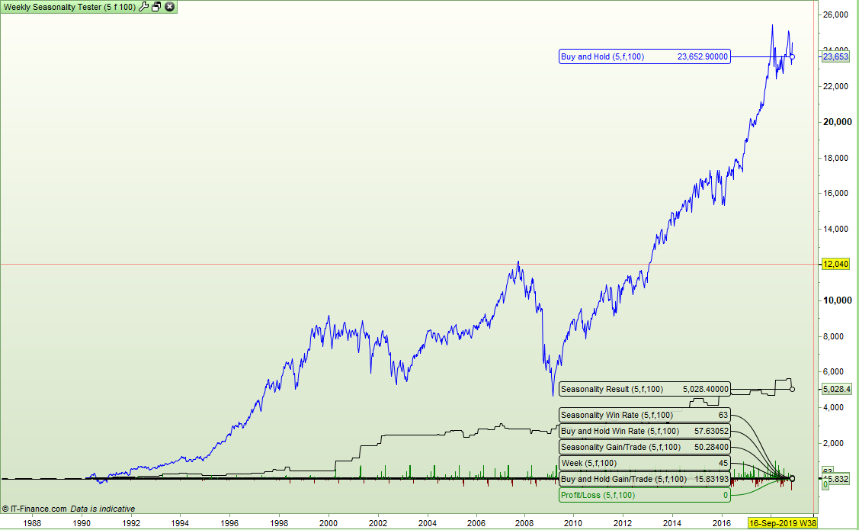This screenshot has height=530, width=859.
Task: Select the 5,028.4 value tag on axis
Action: tap(836, 389)
